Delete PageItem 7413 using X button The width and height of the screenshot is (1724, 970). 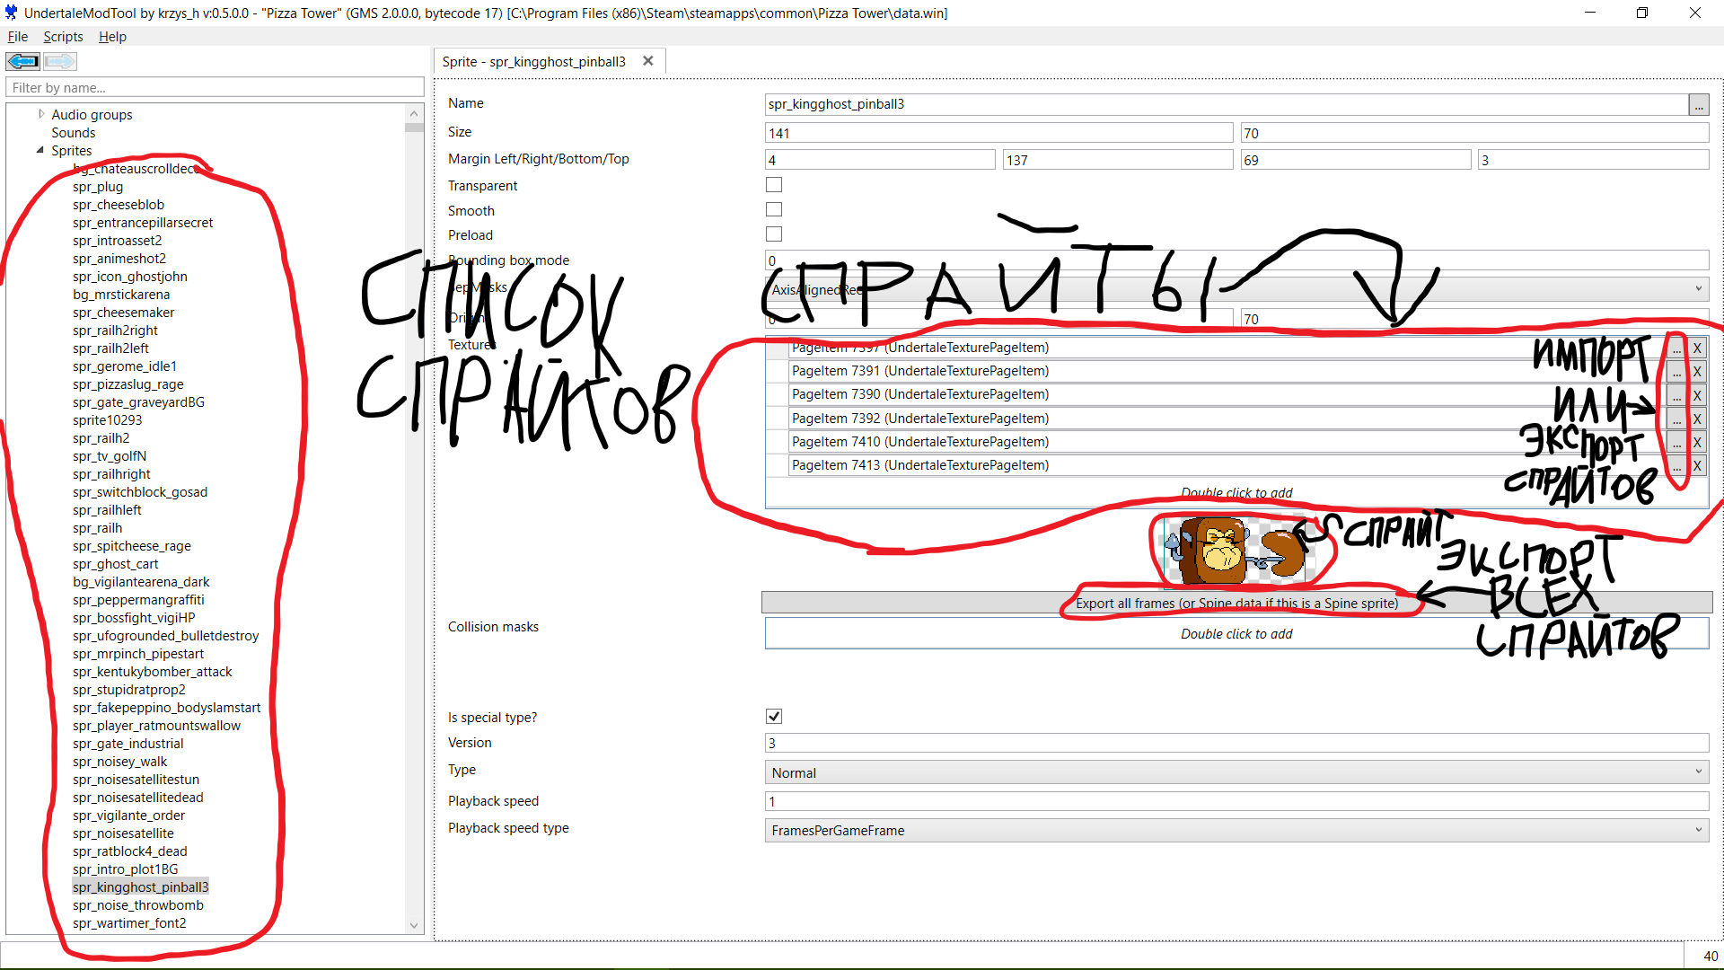1697,466
